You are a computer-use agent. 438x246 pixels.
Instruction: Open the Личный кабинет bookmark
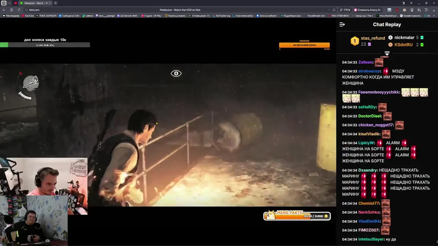coord(266,16)
